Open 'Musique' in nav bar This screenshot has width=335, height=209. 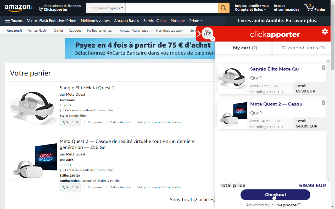click(x=178, y=21)
